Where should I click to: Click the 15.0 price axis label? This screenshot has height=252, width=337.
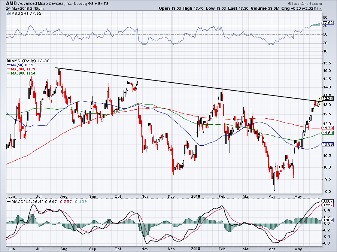tap(327, 71)
